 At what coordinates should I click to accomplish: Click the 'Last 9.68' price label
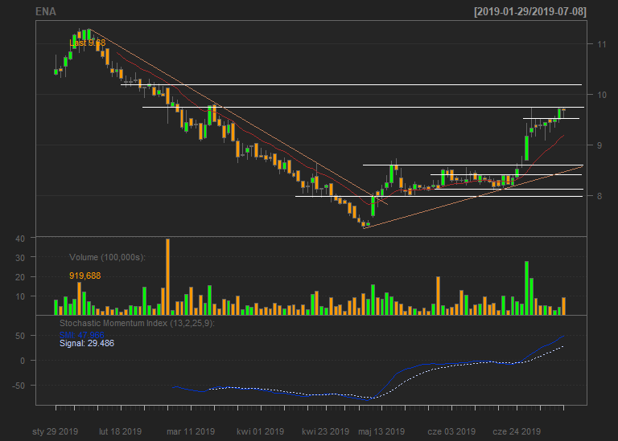tap(88, 43)
